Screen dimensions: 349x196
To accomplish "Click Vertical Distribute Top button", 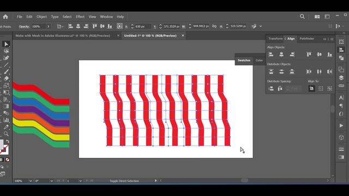I will (271, 71).
